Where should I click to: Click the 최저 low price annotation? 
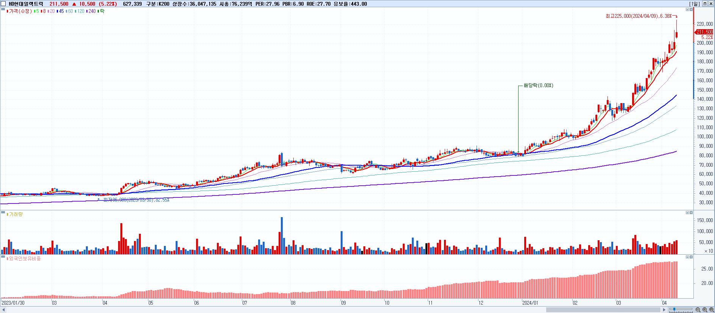[136, 200]
